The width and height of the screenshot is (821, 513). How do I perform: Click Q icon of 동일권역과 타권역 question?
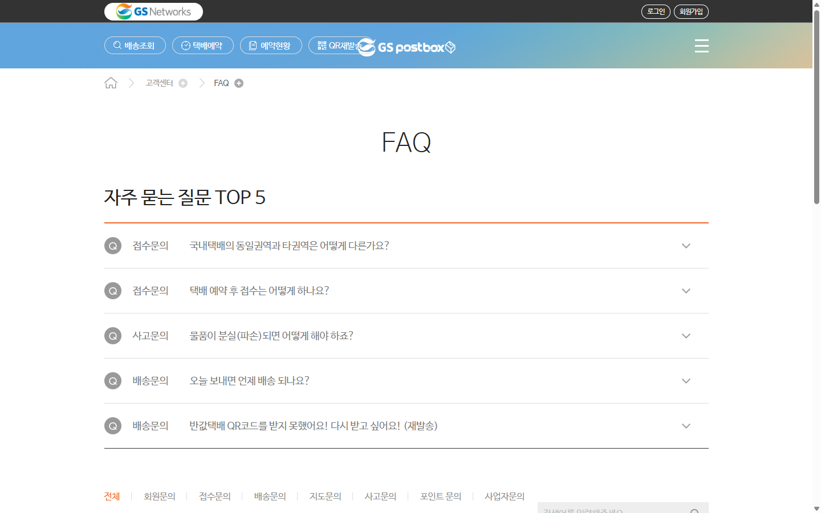113,246
